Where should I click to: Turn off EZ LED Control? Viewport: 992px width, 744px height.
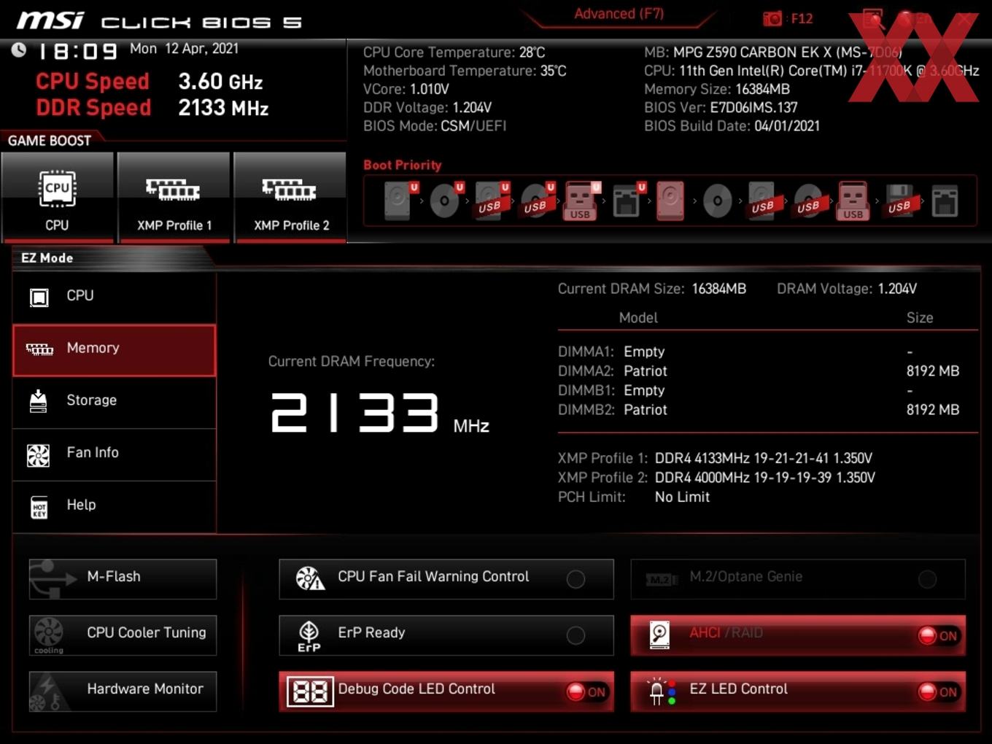[938, 691]
